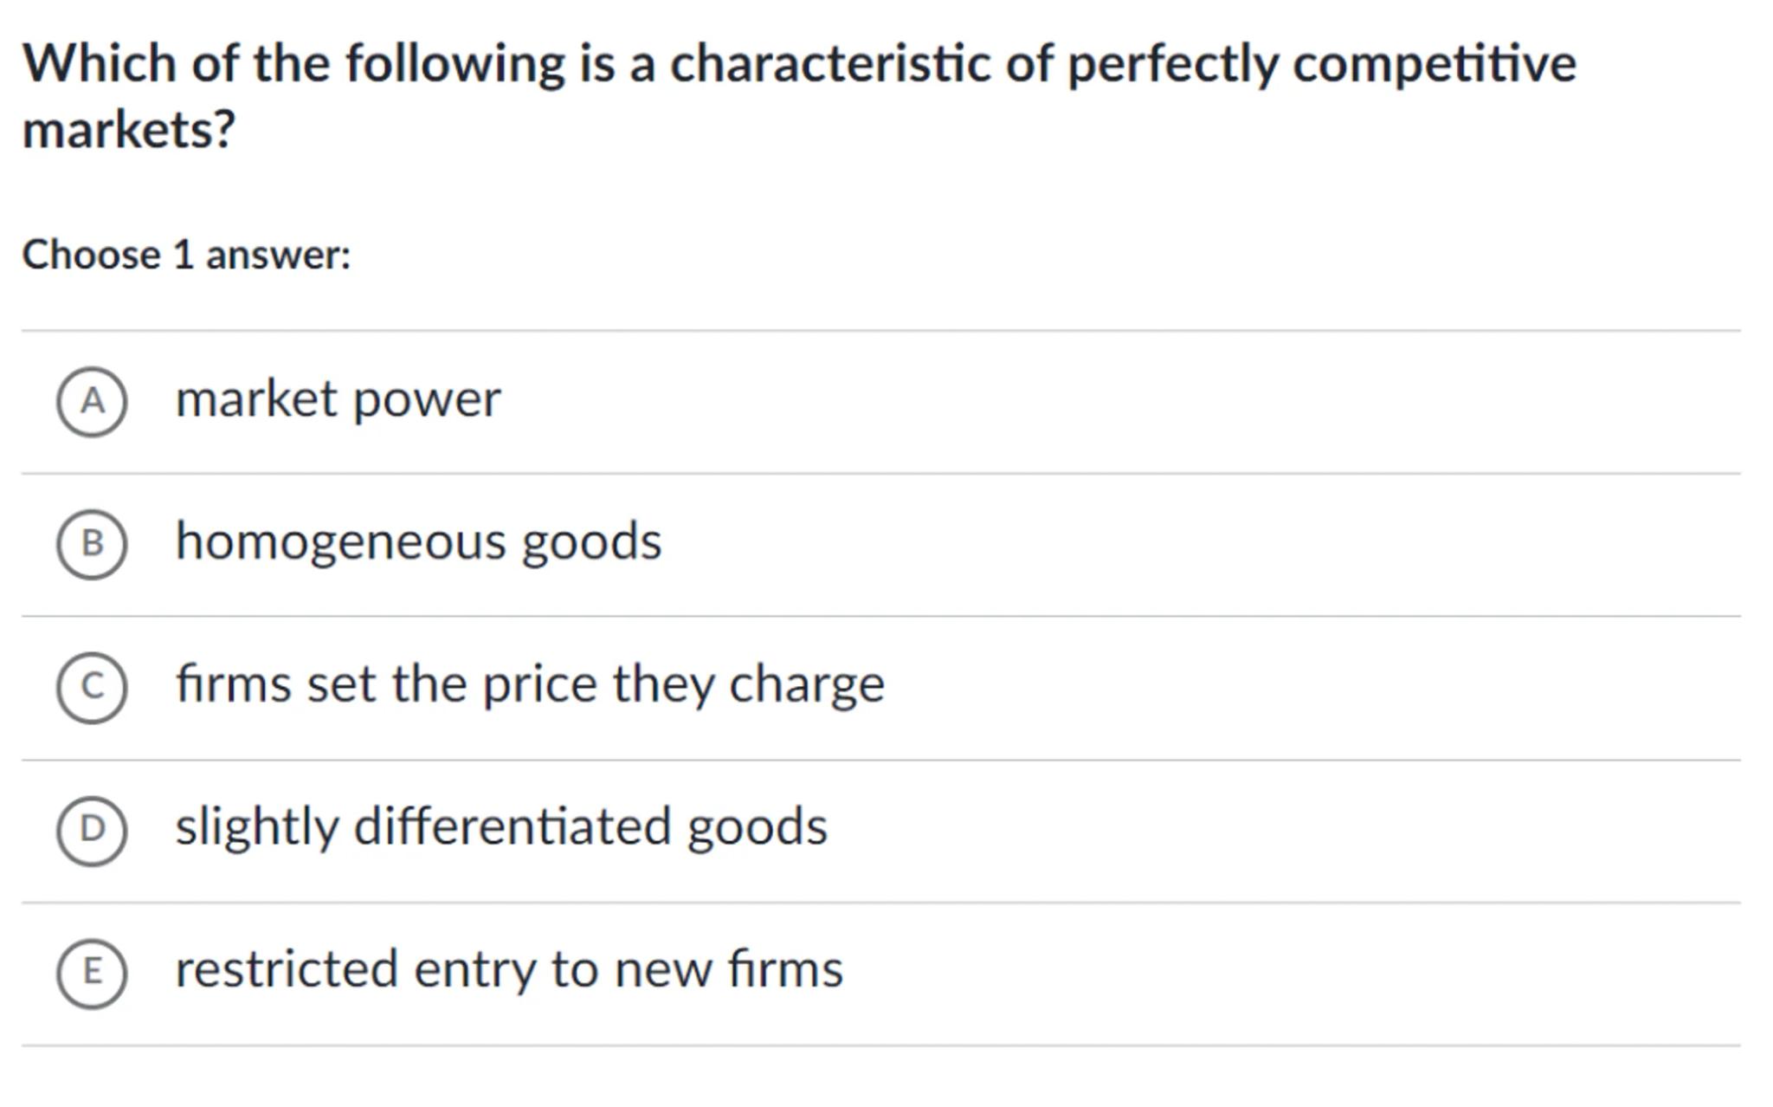Click "perfectly competitive" in the question
The width and height of the screenshot is (1773, 1107).
pos(1321,64)
